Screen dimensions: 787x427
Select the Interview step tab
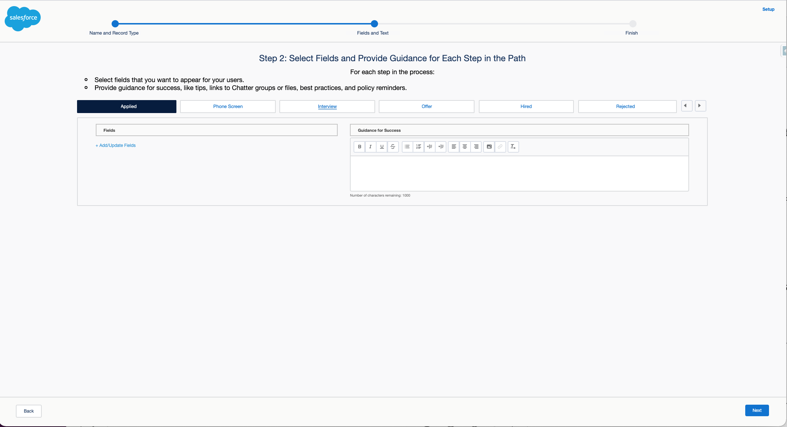click(327, 107)
